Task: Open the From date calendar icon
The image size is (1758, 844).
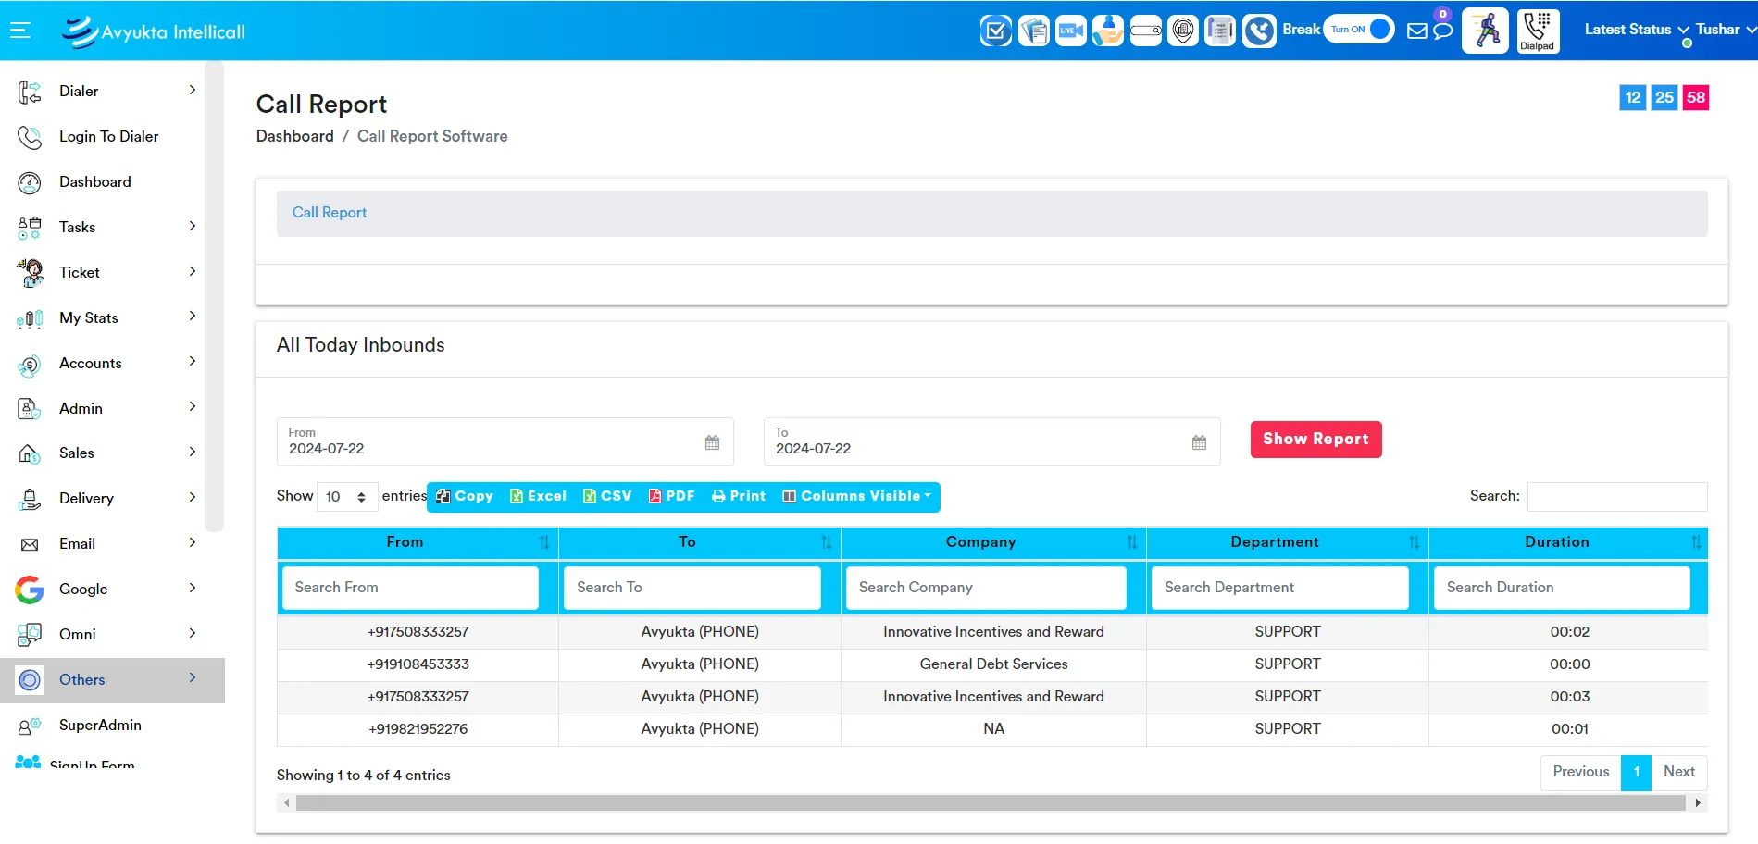Action: 712,442
